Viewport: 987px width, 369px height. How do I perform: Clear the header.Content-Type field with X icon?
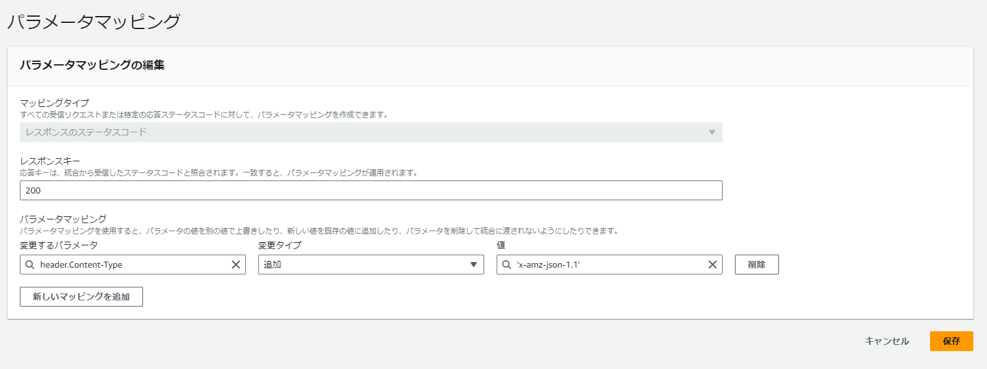click(236, 265)
